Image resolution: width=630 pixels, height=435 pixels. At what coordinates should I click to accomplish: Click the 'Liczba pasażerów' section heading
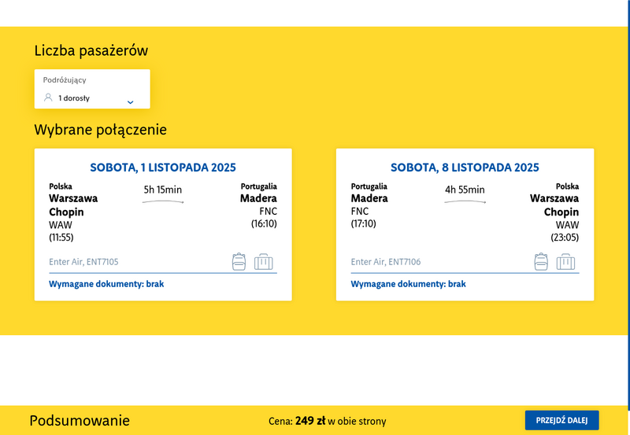click(x=91, y=51)
